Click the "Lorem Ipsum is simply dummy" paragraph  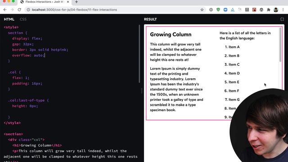tap(176, 89)
